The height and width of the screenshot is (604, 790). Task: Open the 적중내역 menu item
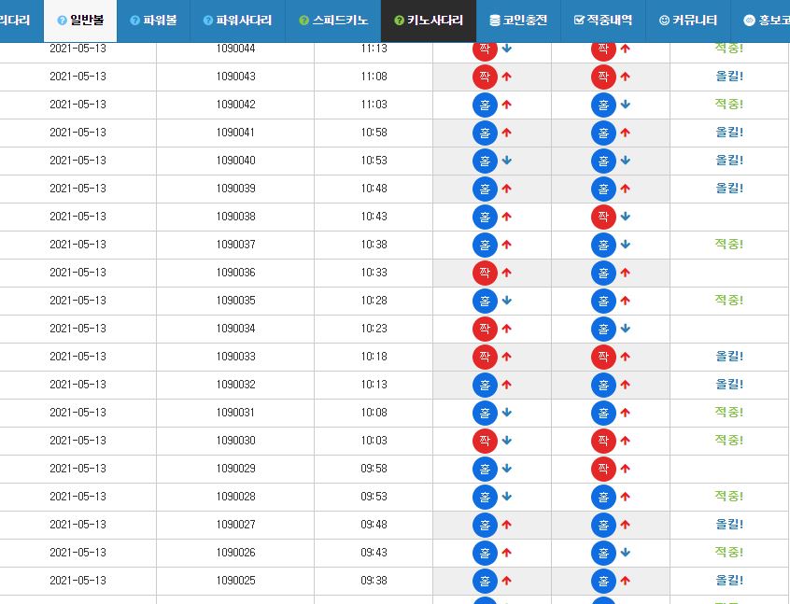(x=603, y=21)
